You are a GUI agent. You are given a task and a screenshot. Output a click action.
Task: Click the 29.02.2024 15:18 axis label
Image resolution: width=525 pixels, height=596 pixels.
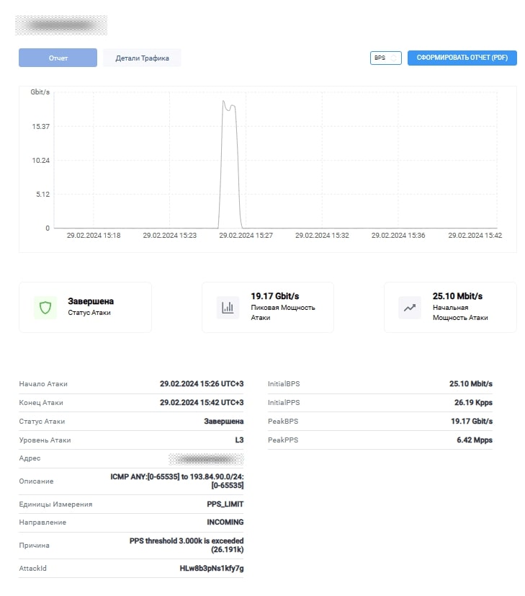click(x=94, y=235)
